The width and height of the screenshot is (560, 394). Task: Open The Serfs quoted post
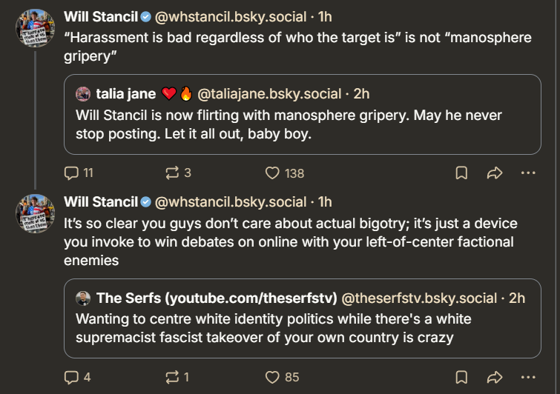pos(302,318)
